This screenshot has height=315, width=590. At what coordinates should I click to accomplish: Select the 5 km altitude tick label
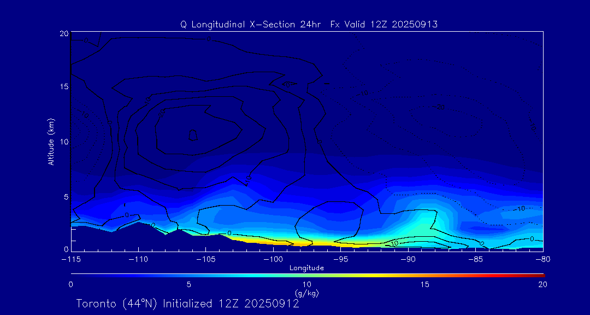click(64, 196)
